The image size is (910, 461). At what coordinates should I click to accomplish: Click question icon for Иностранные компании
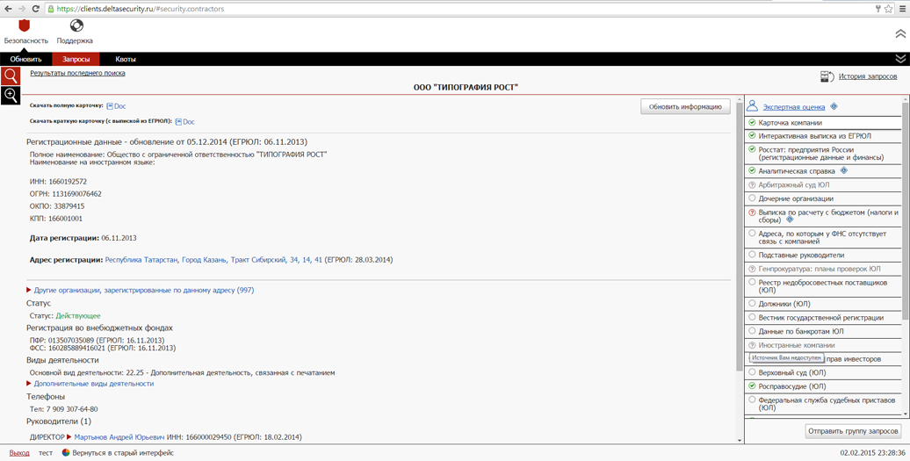tap(752, 345)
